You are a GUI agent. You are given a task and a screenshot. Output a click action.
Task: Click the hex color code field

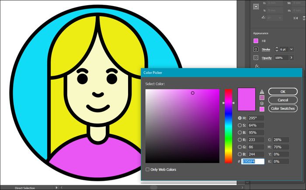coord(253,162)
